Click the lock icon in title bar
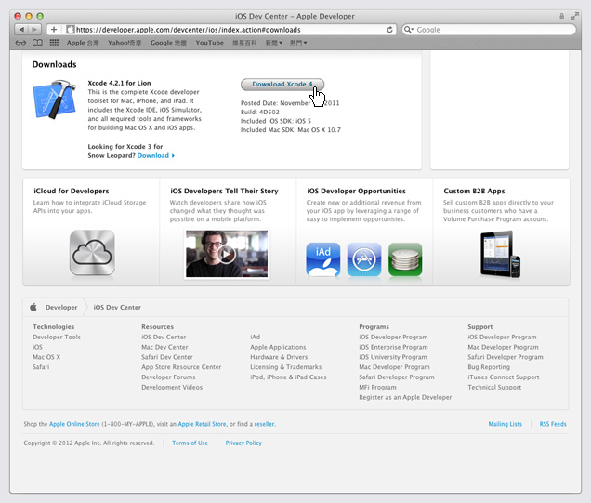Viewport: 591px width, 503px height. coord(561,16)
